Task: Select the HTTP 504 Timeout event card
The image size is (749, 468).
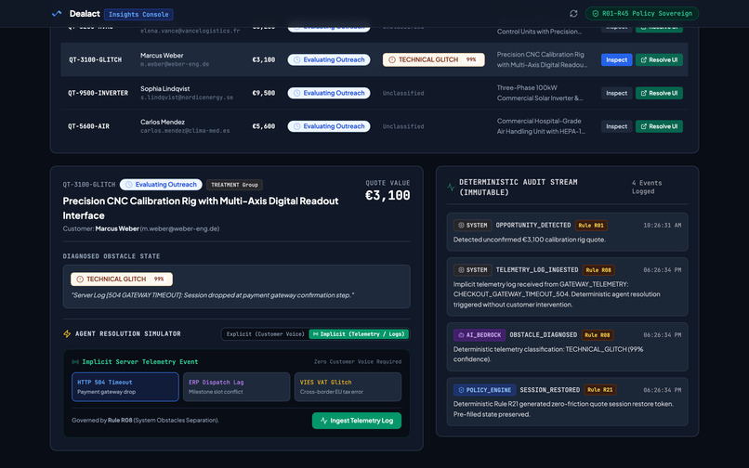Action: click(125, 387)
